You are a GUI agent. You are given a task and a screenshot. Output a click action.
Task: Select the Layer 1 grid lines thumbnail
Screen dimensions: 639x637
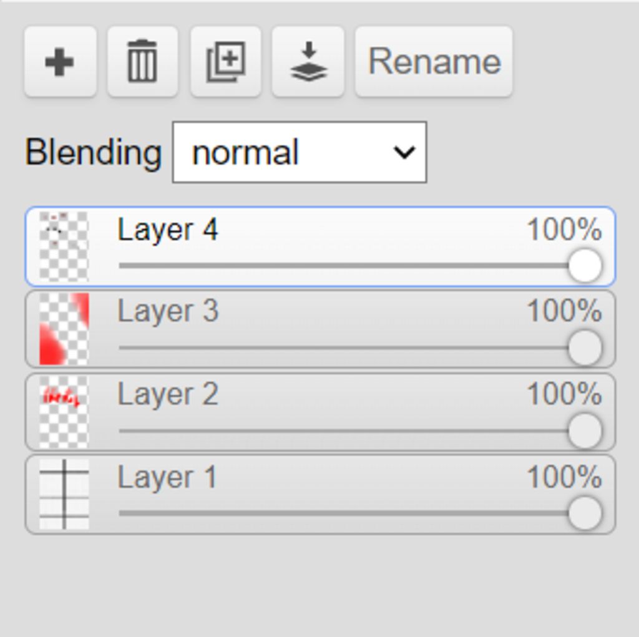[x=64, y=494]
